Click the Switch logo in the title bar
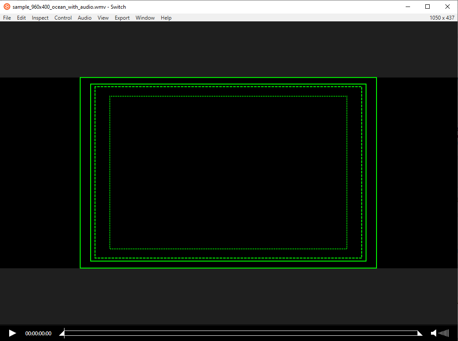The height and width of the screenshot is (341, 458). (6, 6)
